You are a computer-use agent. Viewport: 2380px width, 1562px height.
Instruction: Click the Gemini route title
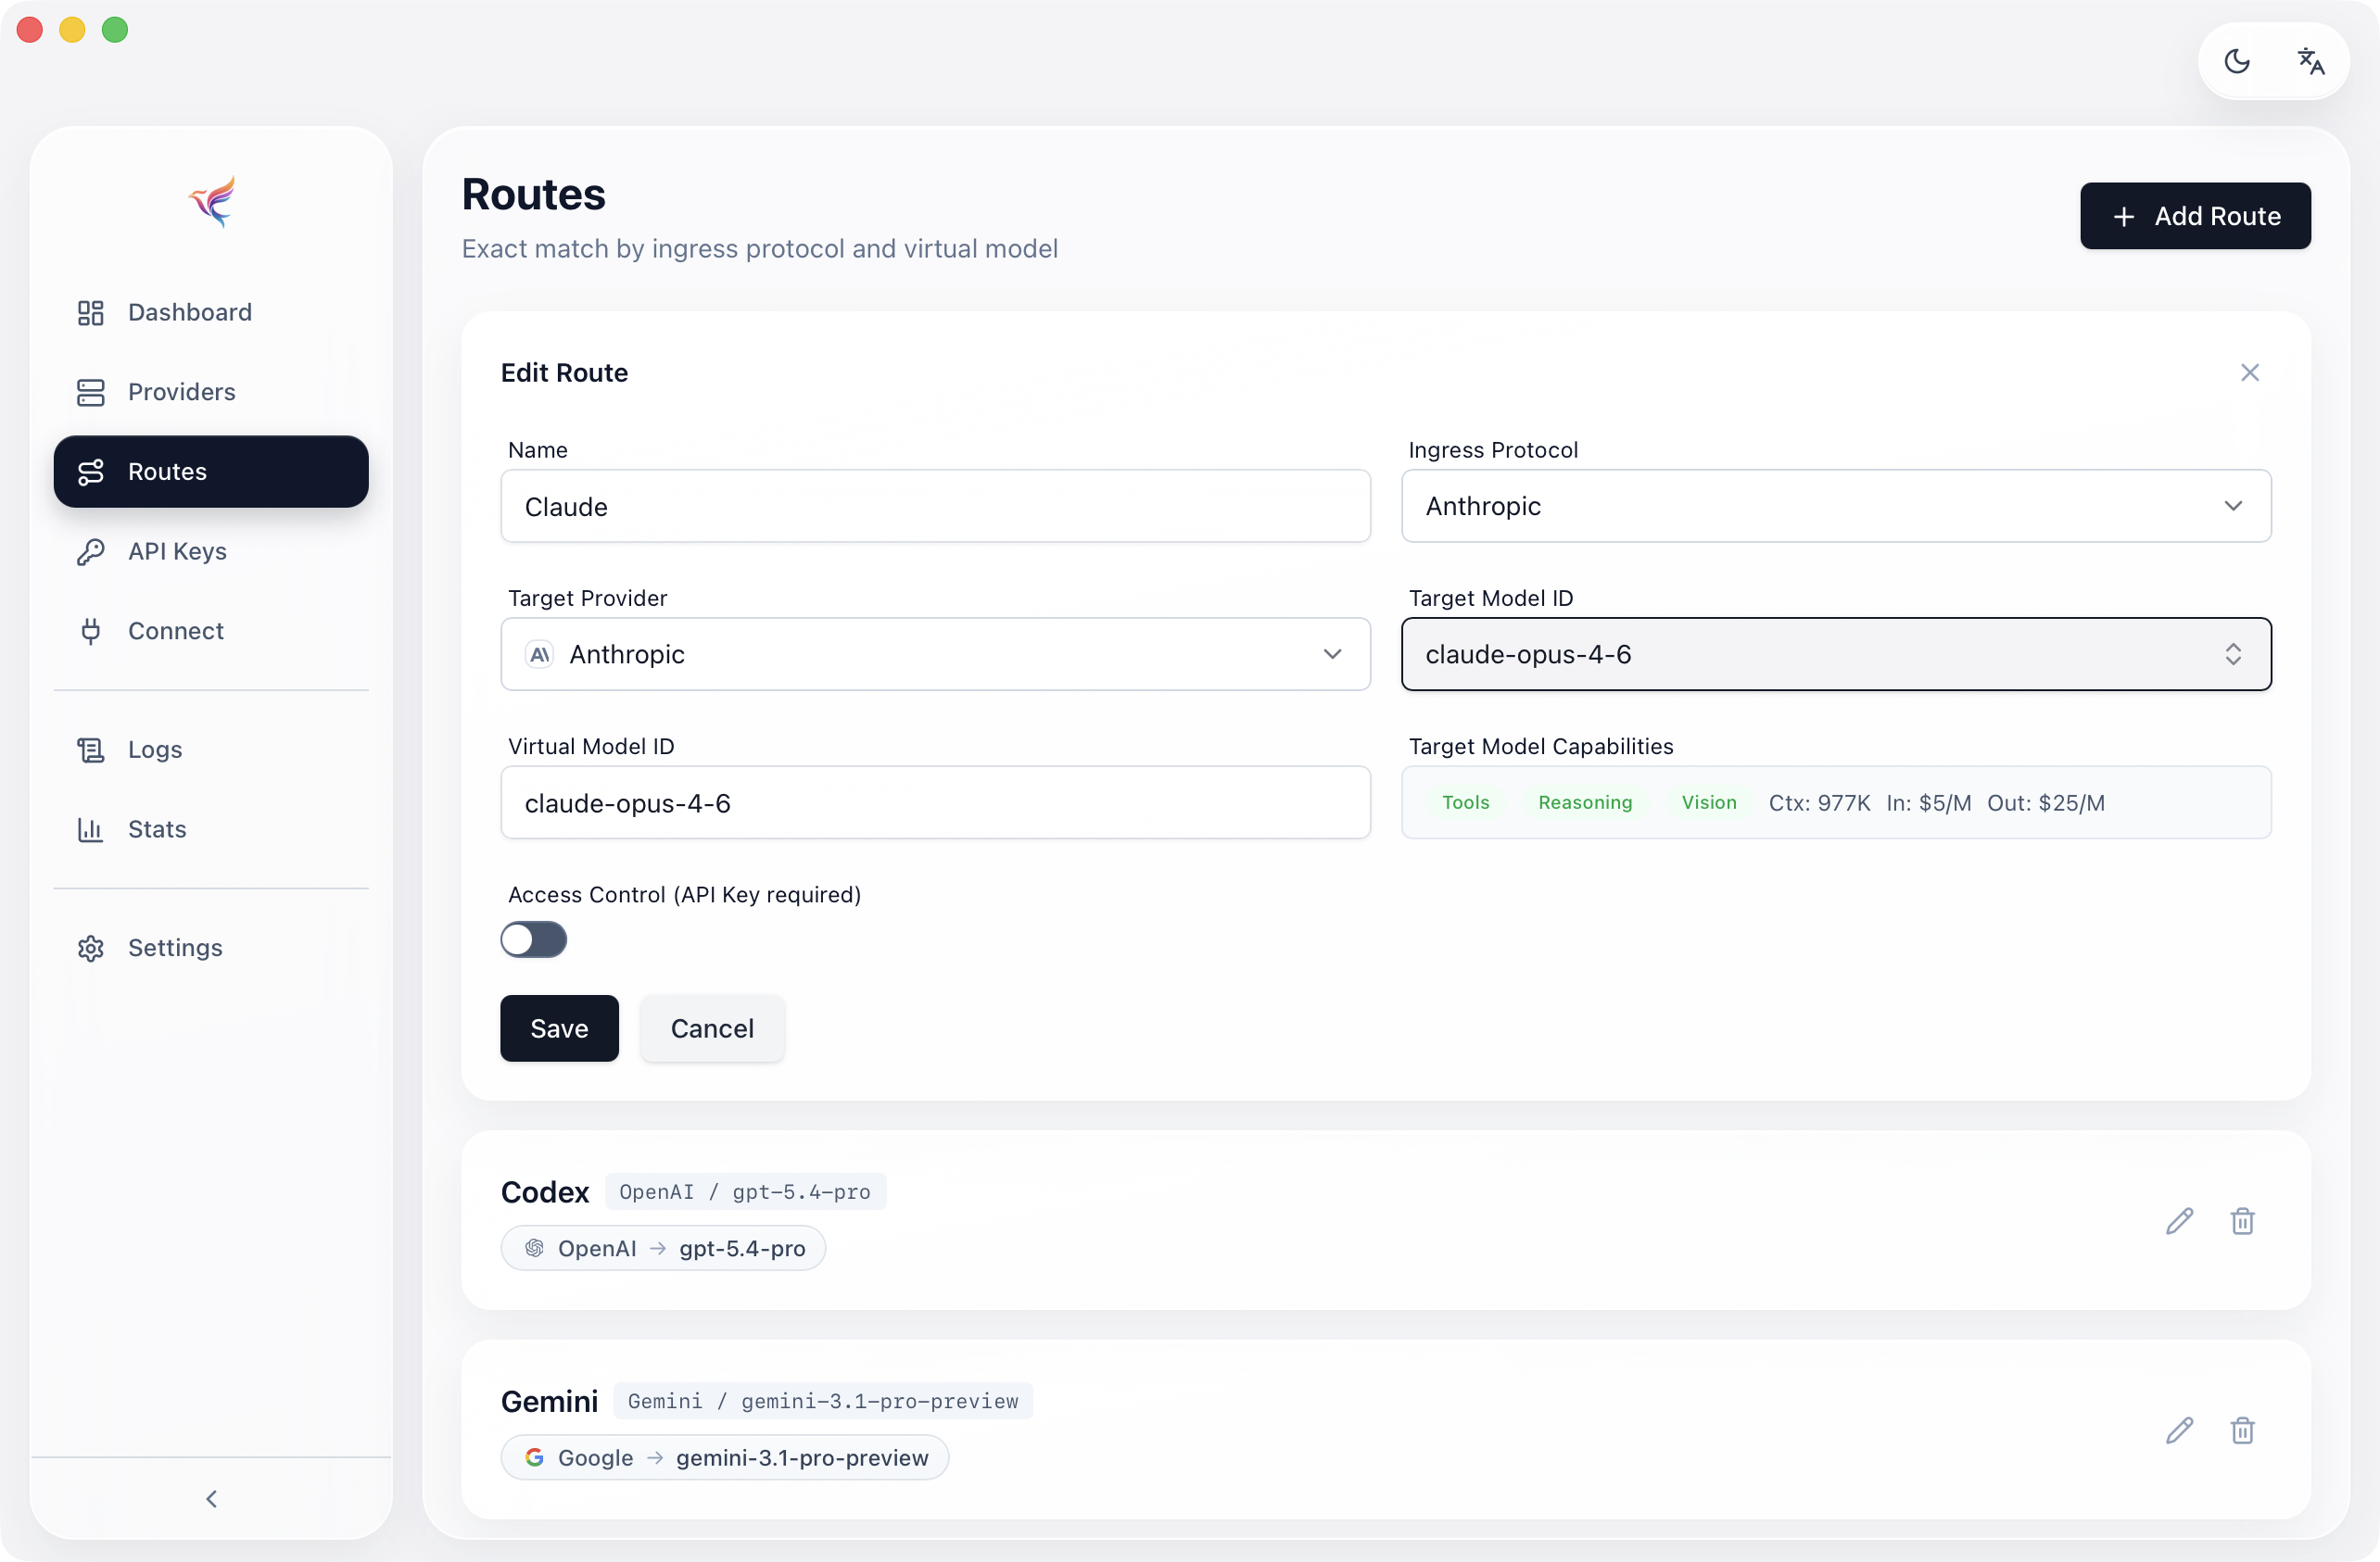[549, 1401]
